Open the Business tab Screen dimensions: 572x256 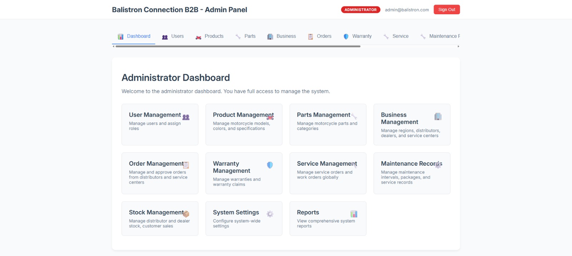click(x=282, y=36)
